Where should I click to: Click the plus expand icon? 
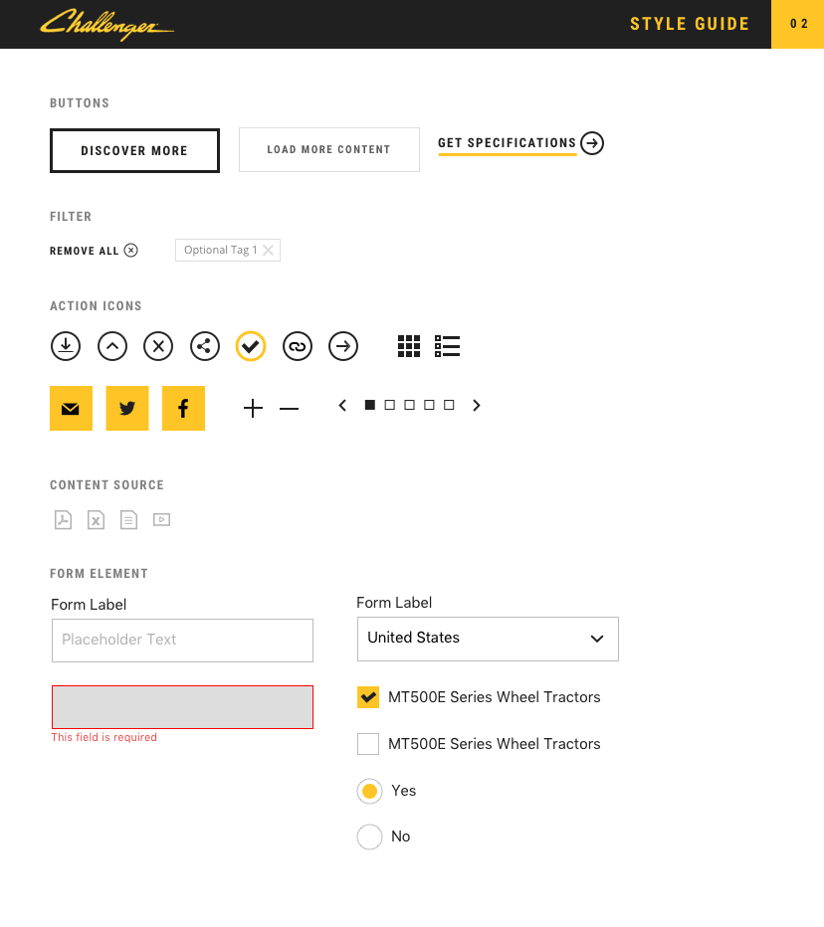point(253,409)
